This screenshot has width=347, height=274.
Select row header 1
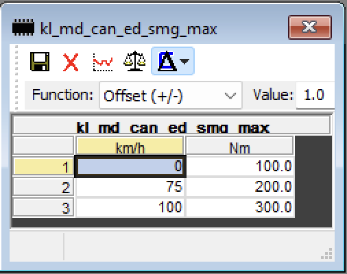click(x=43, y=166)
